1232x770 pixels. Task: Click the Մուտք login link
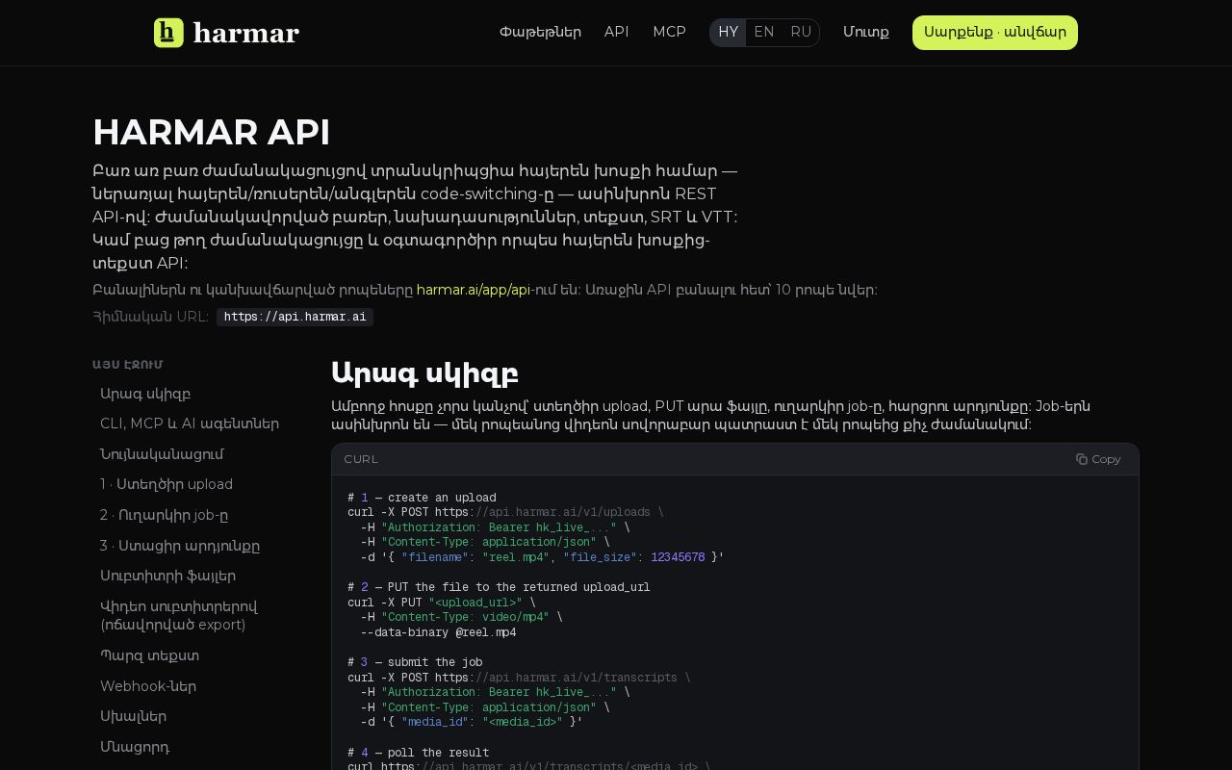tap(866, 32)
